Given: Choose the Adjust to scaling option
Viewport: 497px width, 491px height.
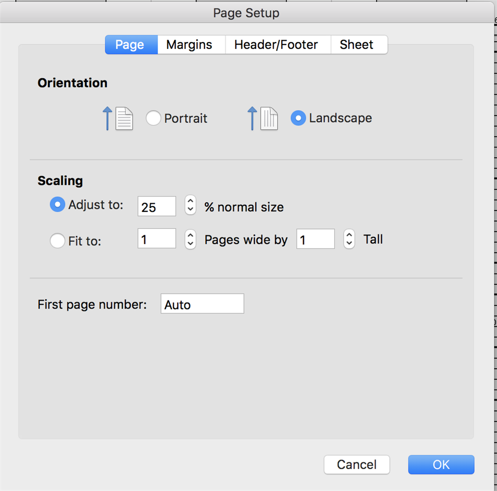Looking at the screenshot, I should (57, 205).
